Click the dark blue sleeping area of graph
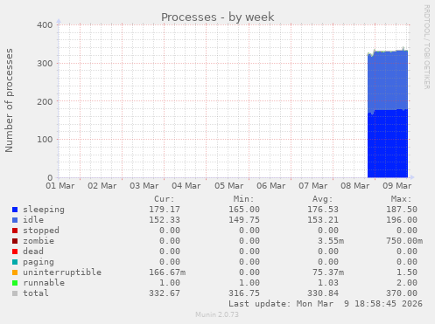This screenshot has height=324, width=435. (388, 144)
